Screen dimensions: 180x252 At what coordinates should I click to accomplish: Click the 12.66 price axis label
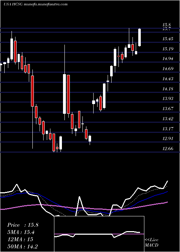point(168,148)
